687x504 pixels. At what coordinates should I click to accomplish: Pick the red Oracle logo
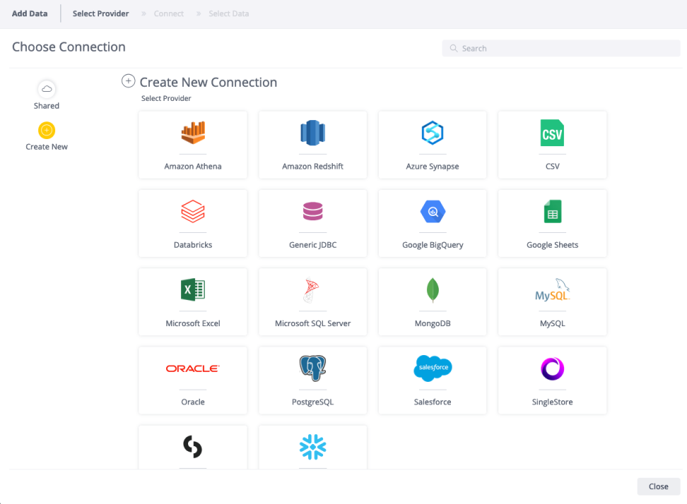pyautogui.click(x=193, y=368)
